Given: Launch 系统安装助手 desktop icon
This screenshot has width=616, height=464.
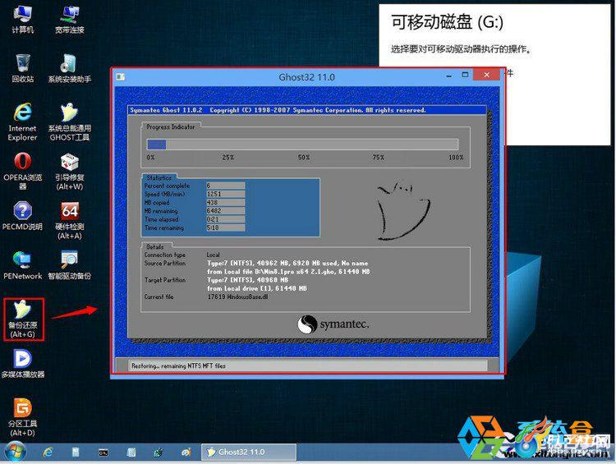Looking at the screenshot, I should [70, 68].
